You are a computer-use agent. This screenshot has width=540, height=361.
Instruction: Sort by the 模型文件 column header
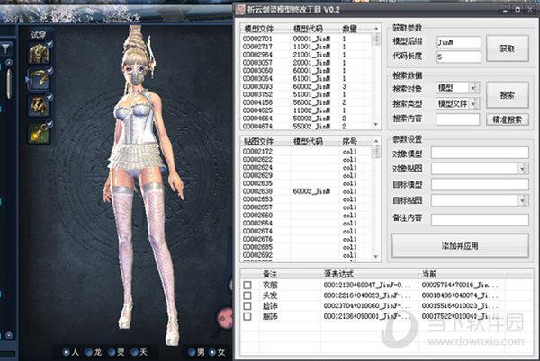pyautogui.click(x=259, y=29)
